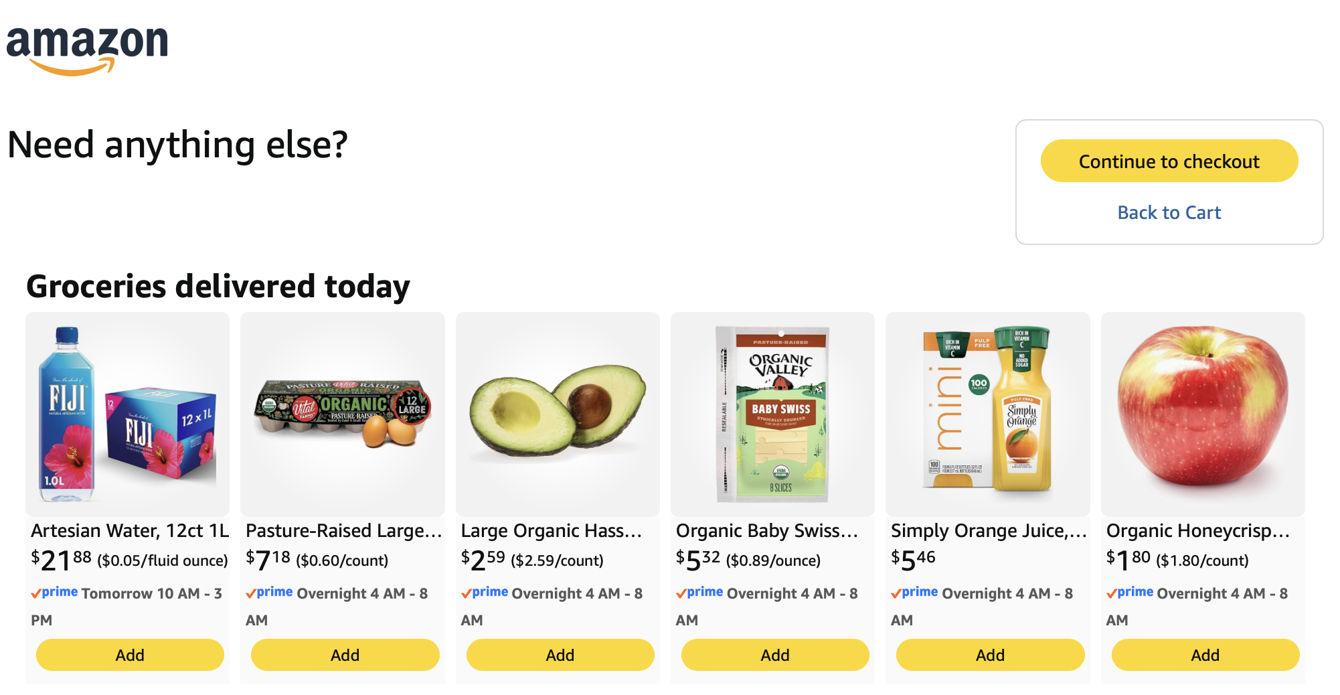Add Large Organic Hass avocado to cart
Screen dimensions: 1340x695
(560, 655)
